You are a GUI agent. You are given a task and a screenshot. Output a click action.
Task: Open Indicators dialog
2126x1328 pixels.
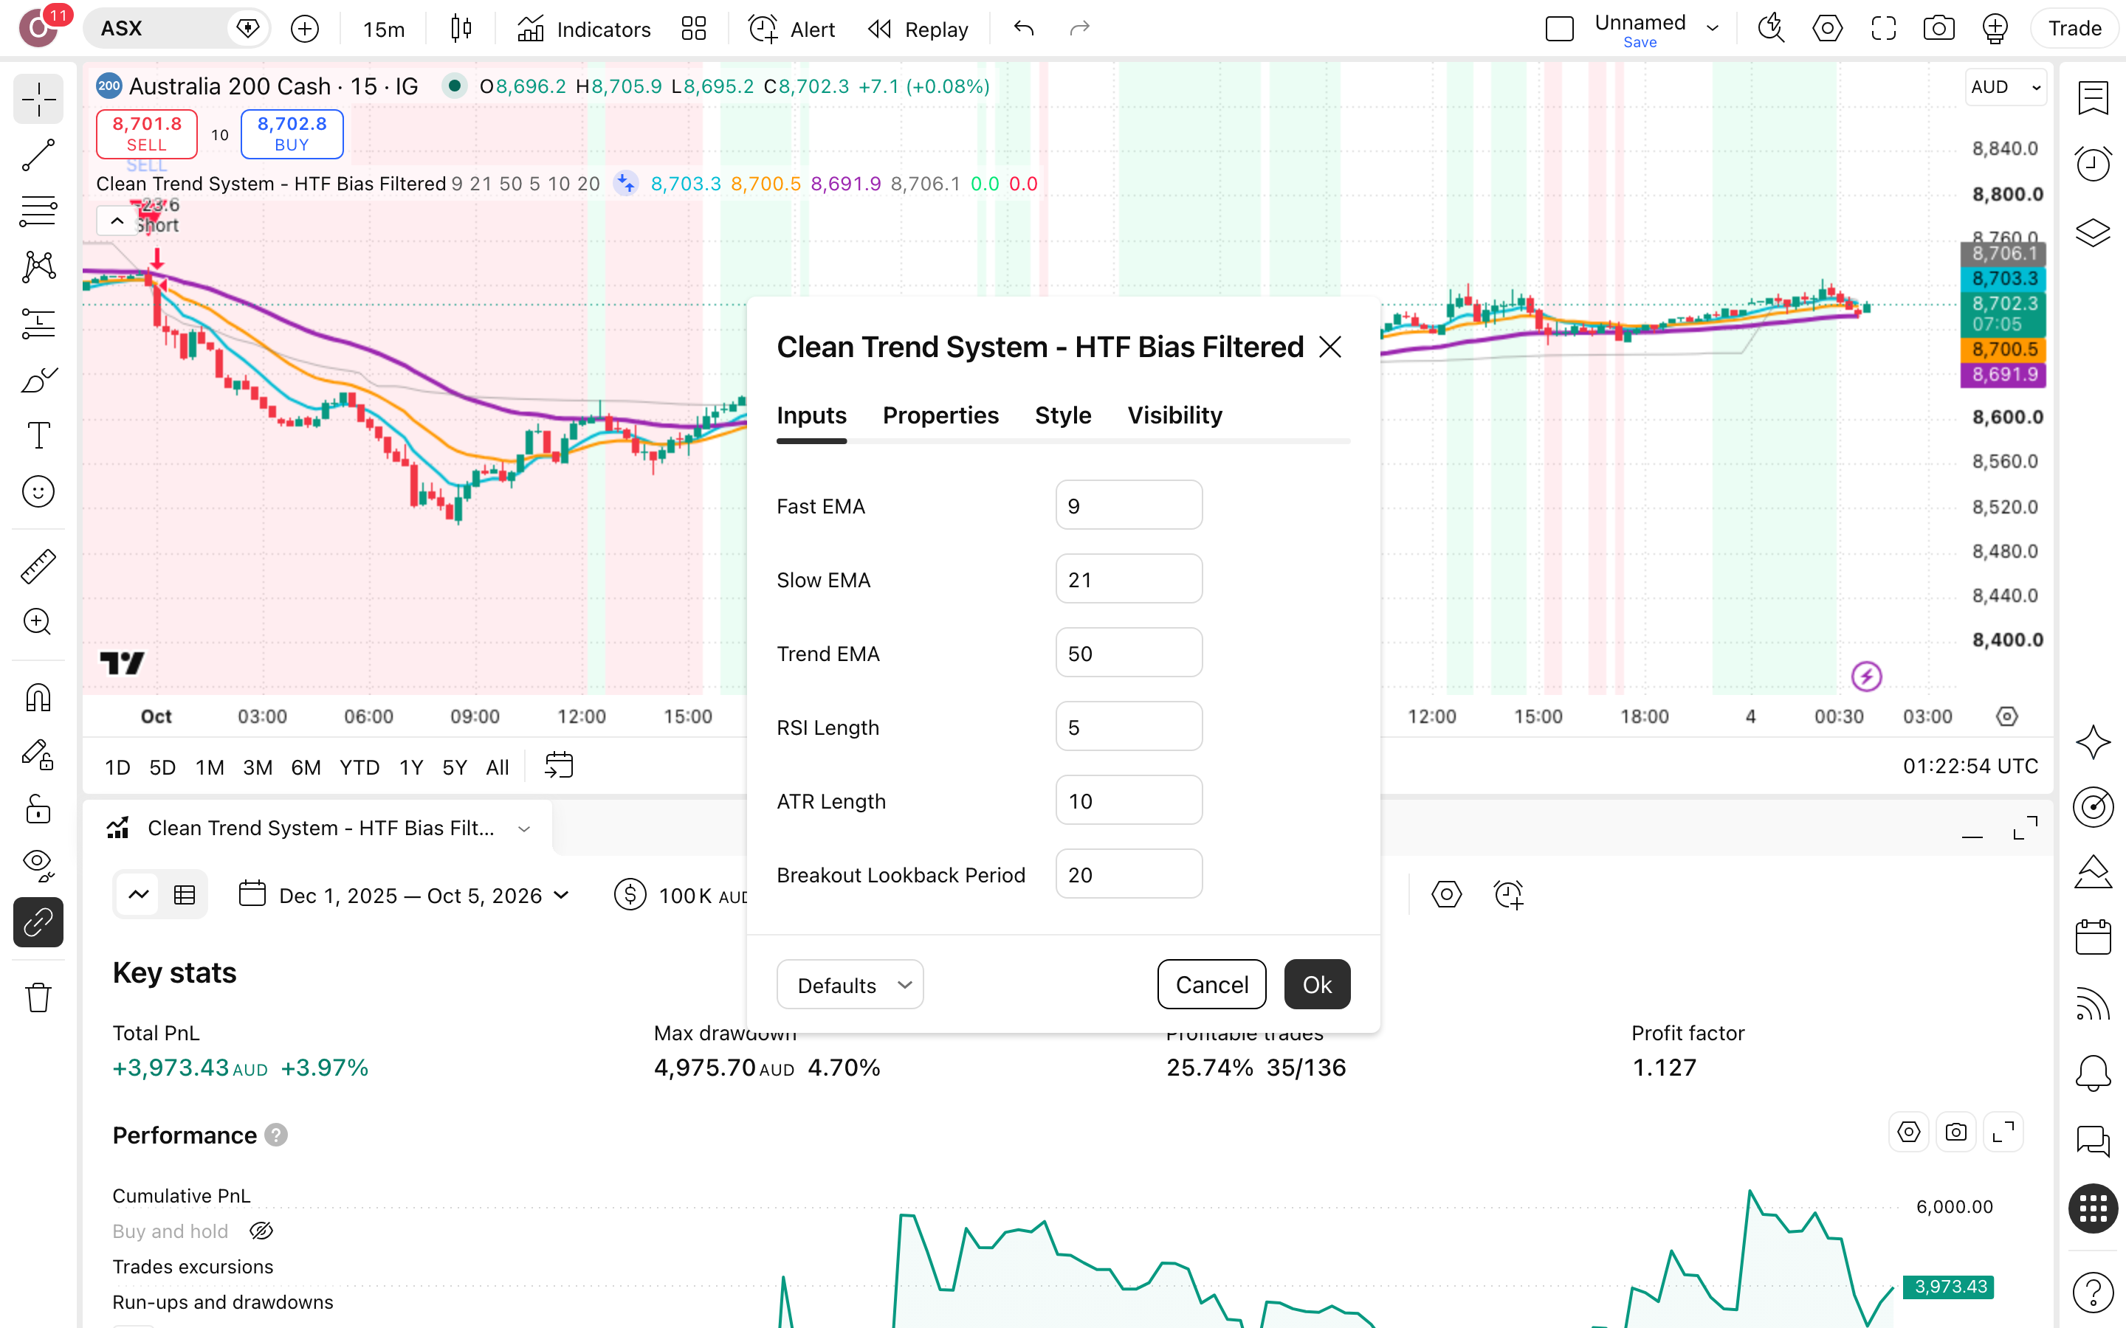[583, 29]
